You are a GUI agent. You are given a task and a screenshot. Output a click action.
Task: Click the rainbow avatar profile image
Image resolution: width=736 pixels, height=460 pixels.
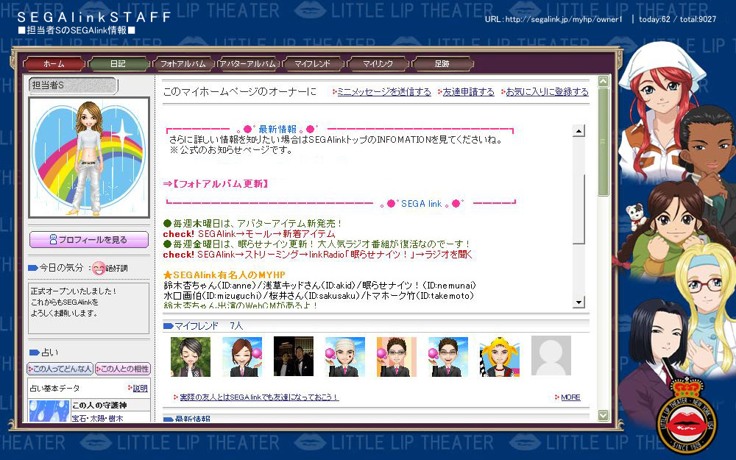(x=88, y=158)
